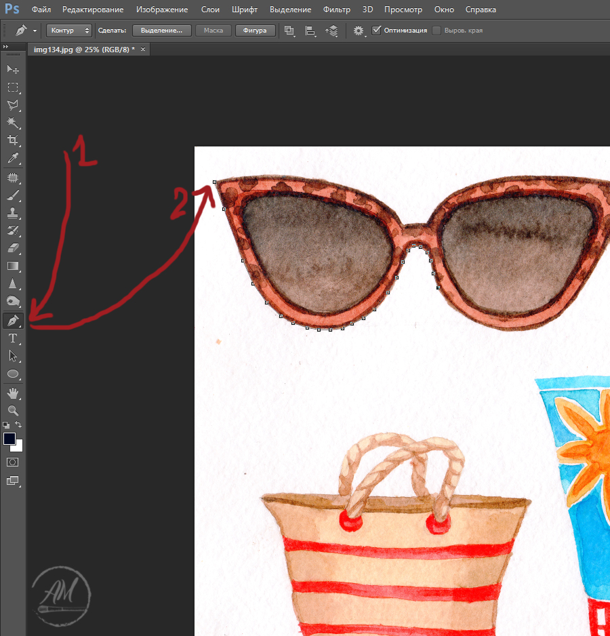Open the Контур mode dropdown
The height and width of the screenshot is (636, 610).
69,31
